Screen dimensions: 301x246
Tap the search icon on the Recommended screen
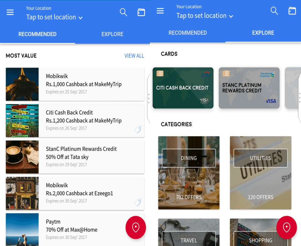123,12
